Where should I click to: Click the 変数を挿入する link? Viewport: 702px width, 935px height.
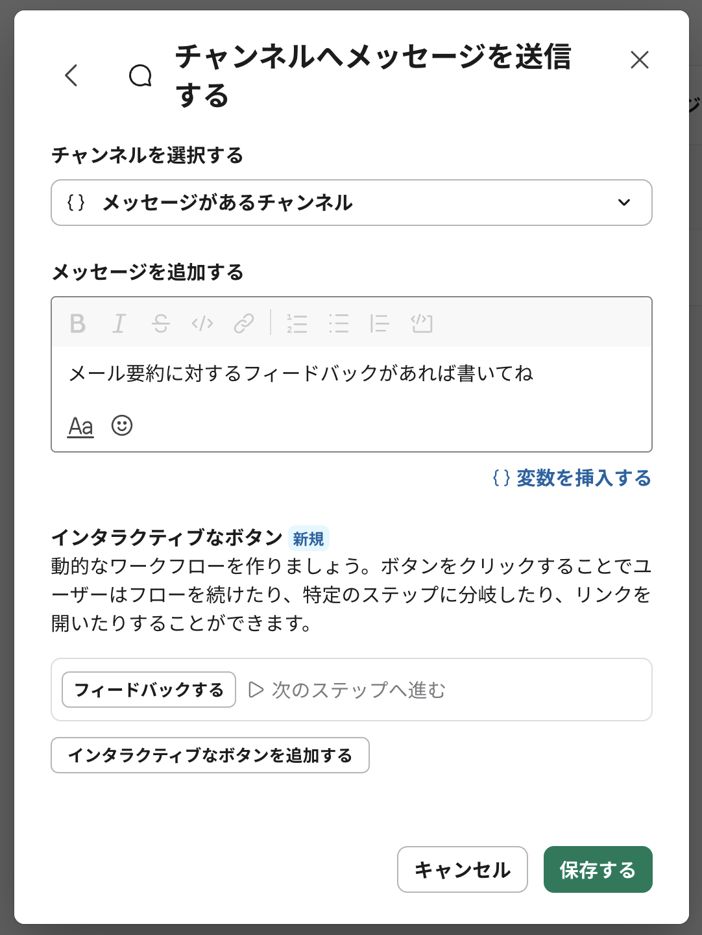point(572,479)
